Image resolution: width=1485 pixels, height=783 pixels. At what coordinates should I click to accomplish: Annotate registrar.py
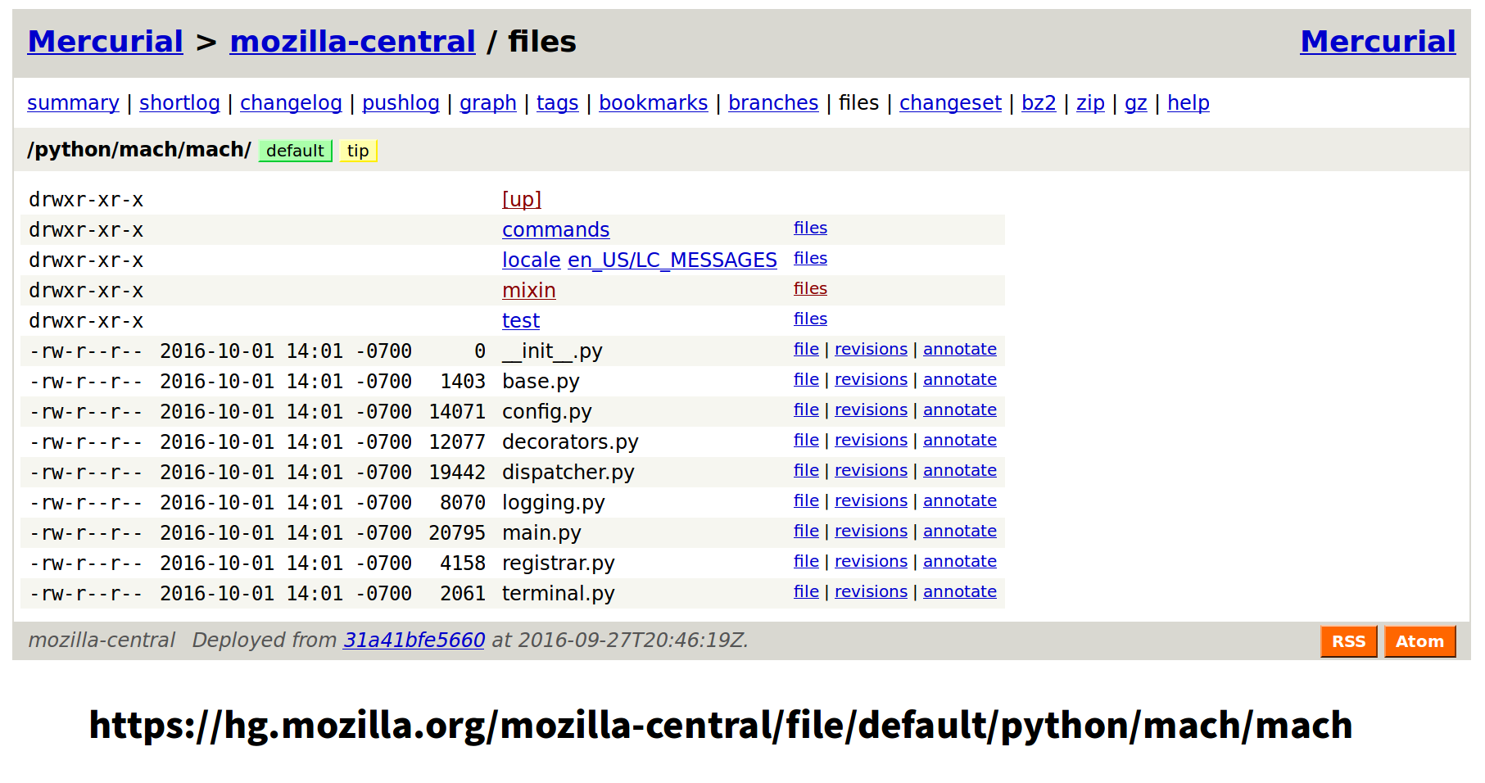coord(959,561)
